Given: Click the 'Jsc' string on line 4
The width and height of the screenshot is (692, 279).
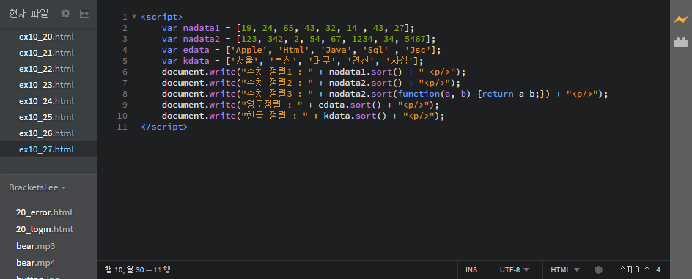Looking at the screenshot, I should click(418, 50).
